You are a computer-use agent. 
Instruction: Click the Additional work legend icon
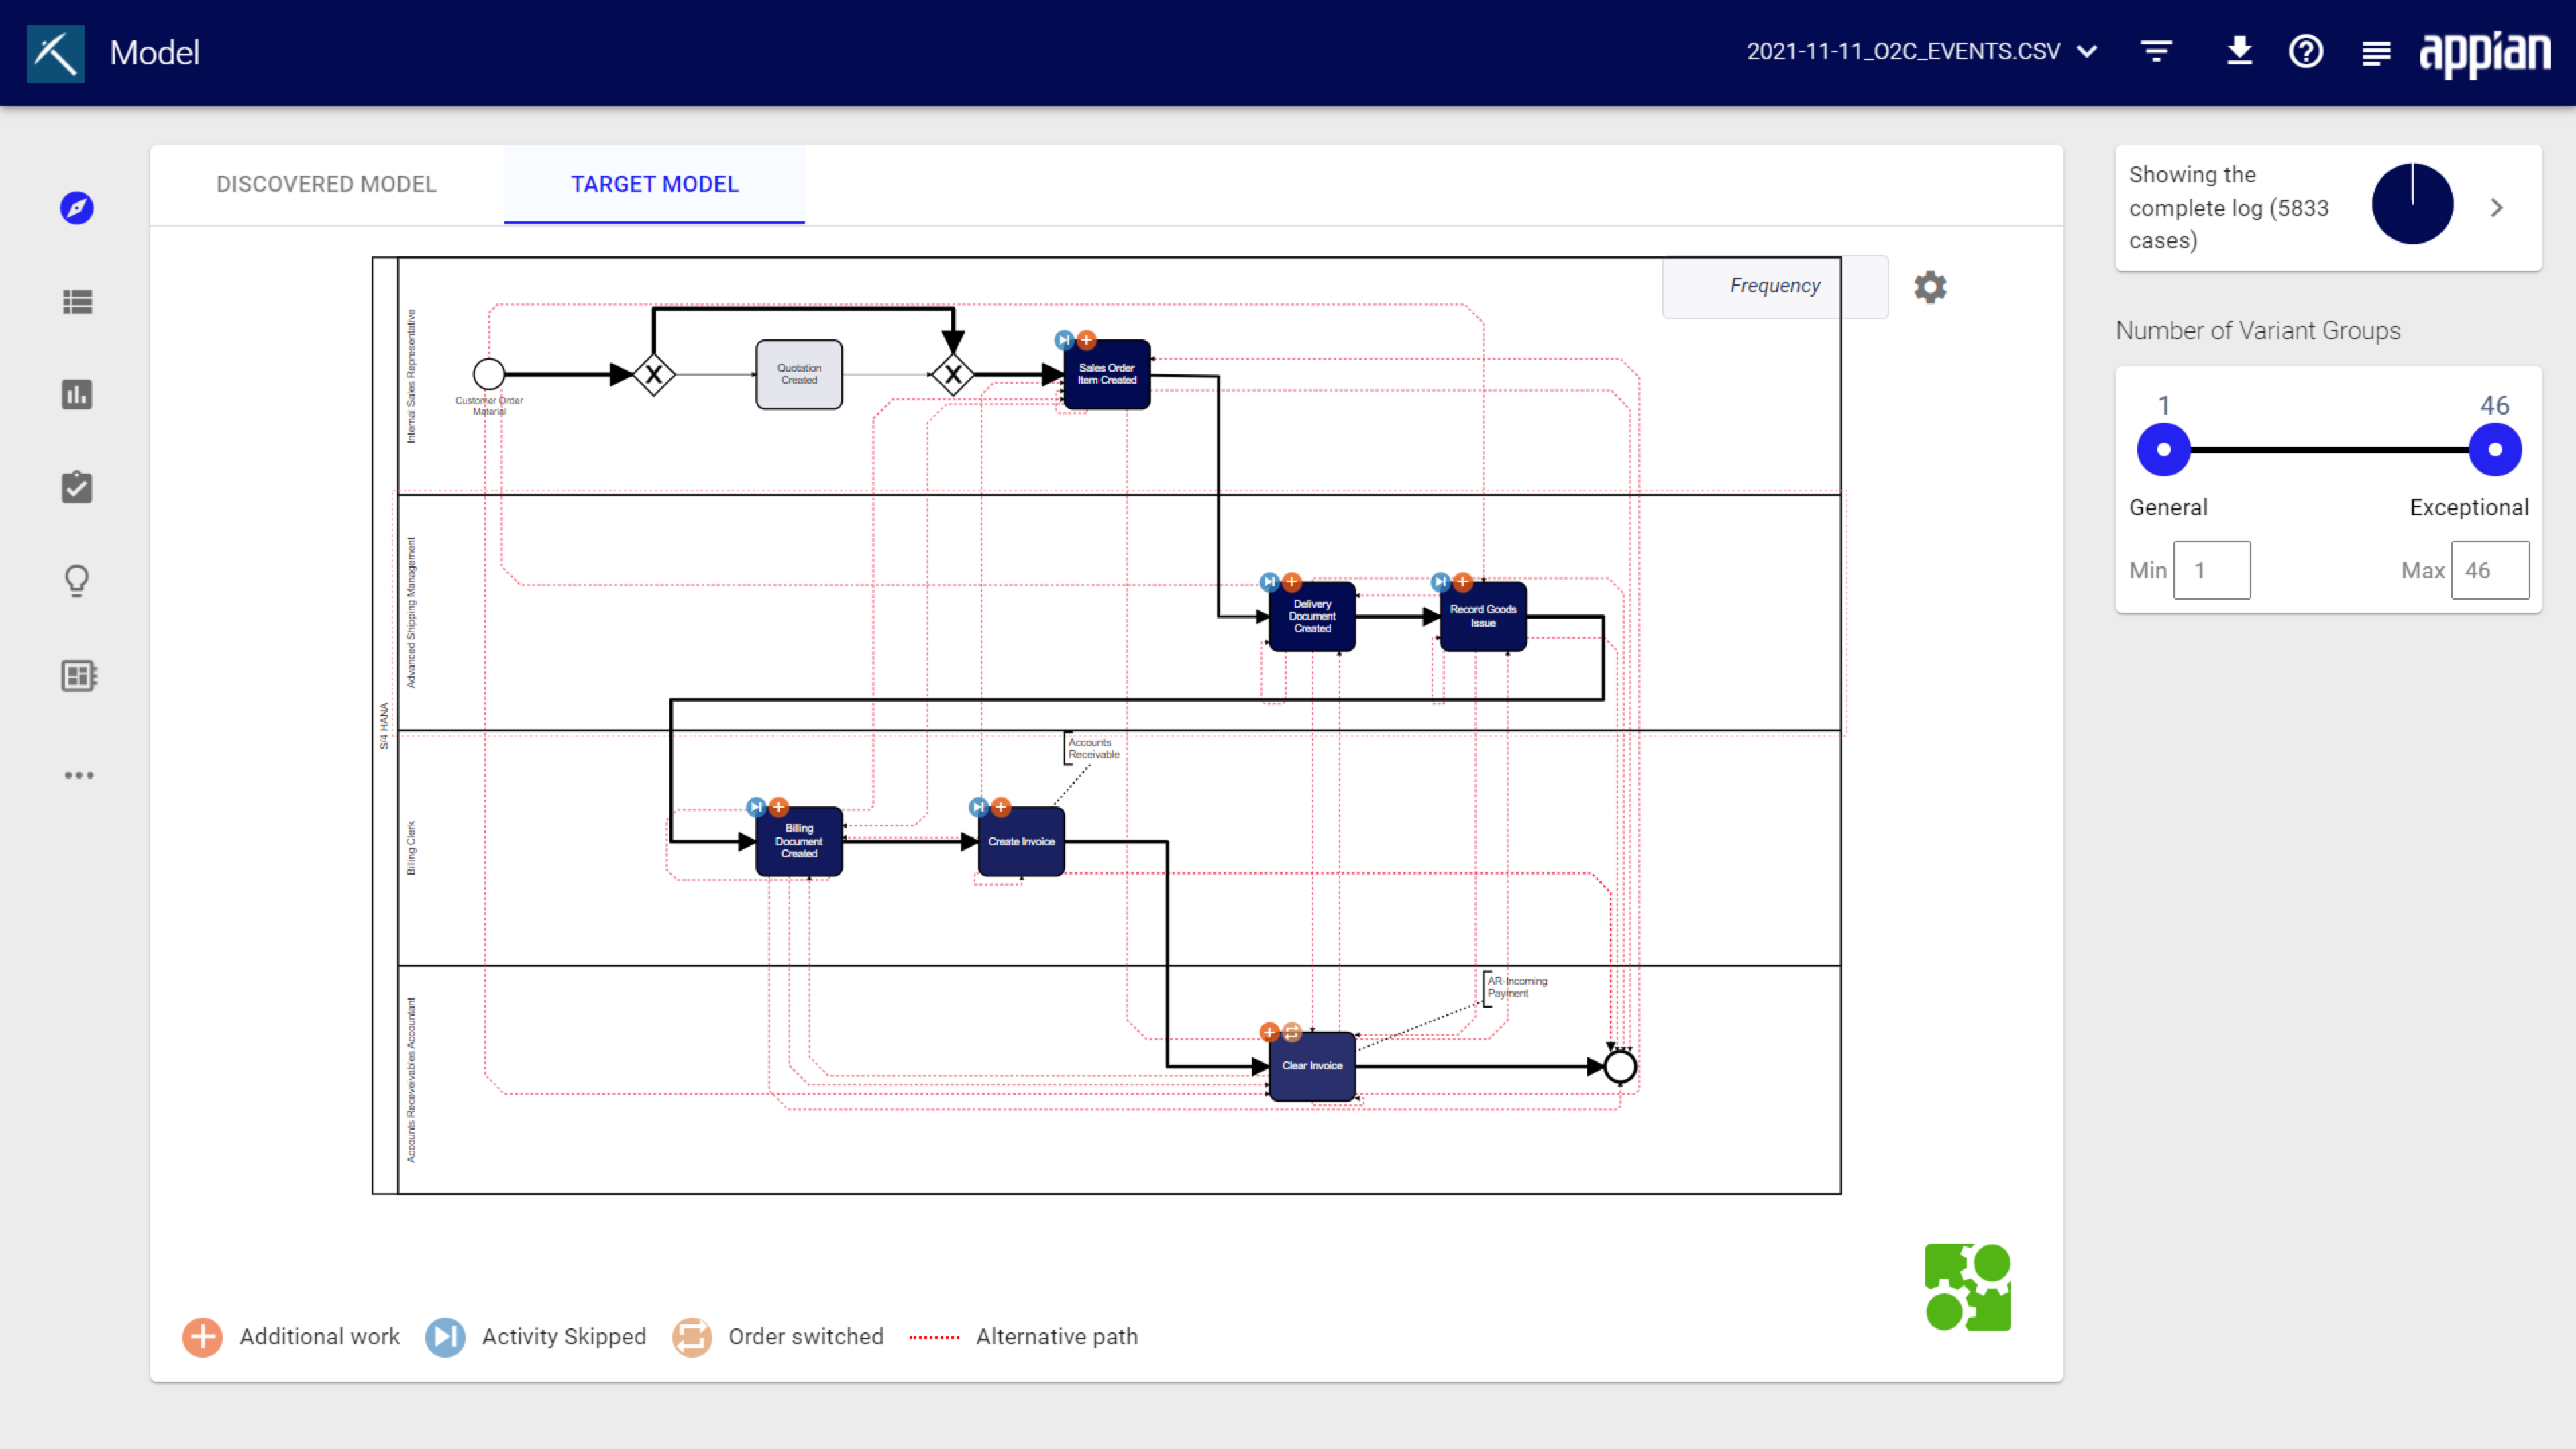tap(202, 1337)
